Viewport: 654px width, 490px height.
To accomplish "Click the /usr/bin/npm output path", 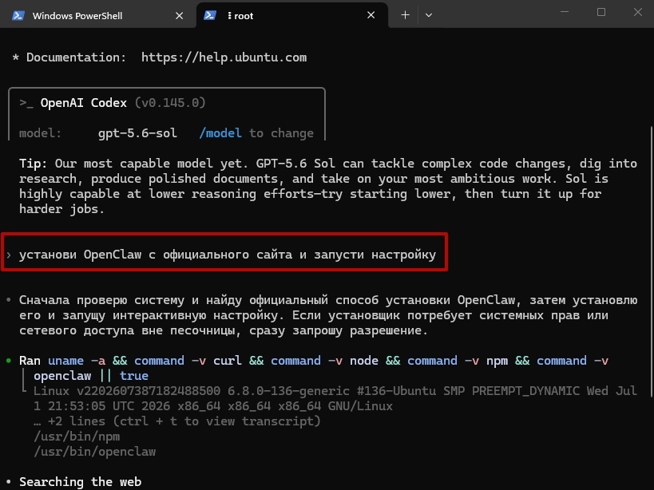I will [x=77, y=437].
